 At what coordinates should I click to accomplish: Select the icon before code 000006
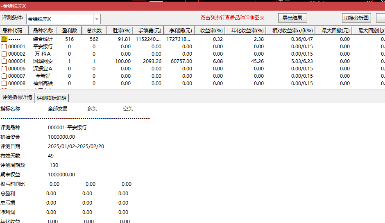(x=4, y=69)
